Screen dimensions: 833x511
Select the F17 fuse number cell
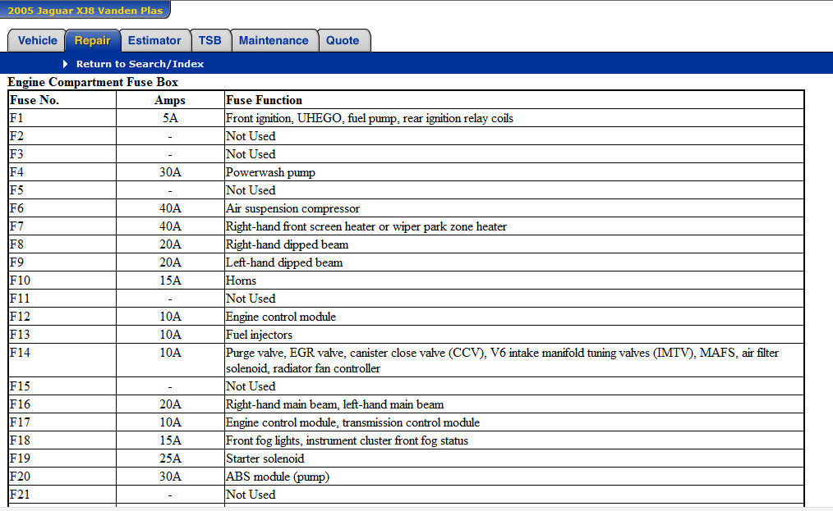pos(62,422)
